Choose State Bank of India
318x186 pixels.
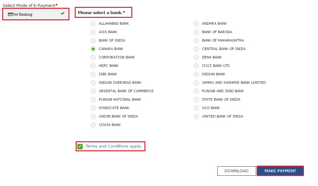pyautogui.click(x=196, y=100)
